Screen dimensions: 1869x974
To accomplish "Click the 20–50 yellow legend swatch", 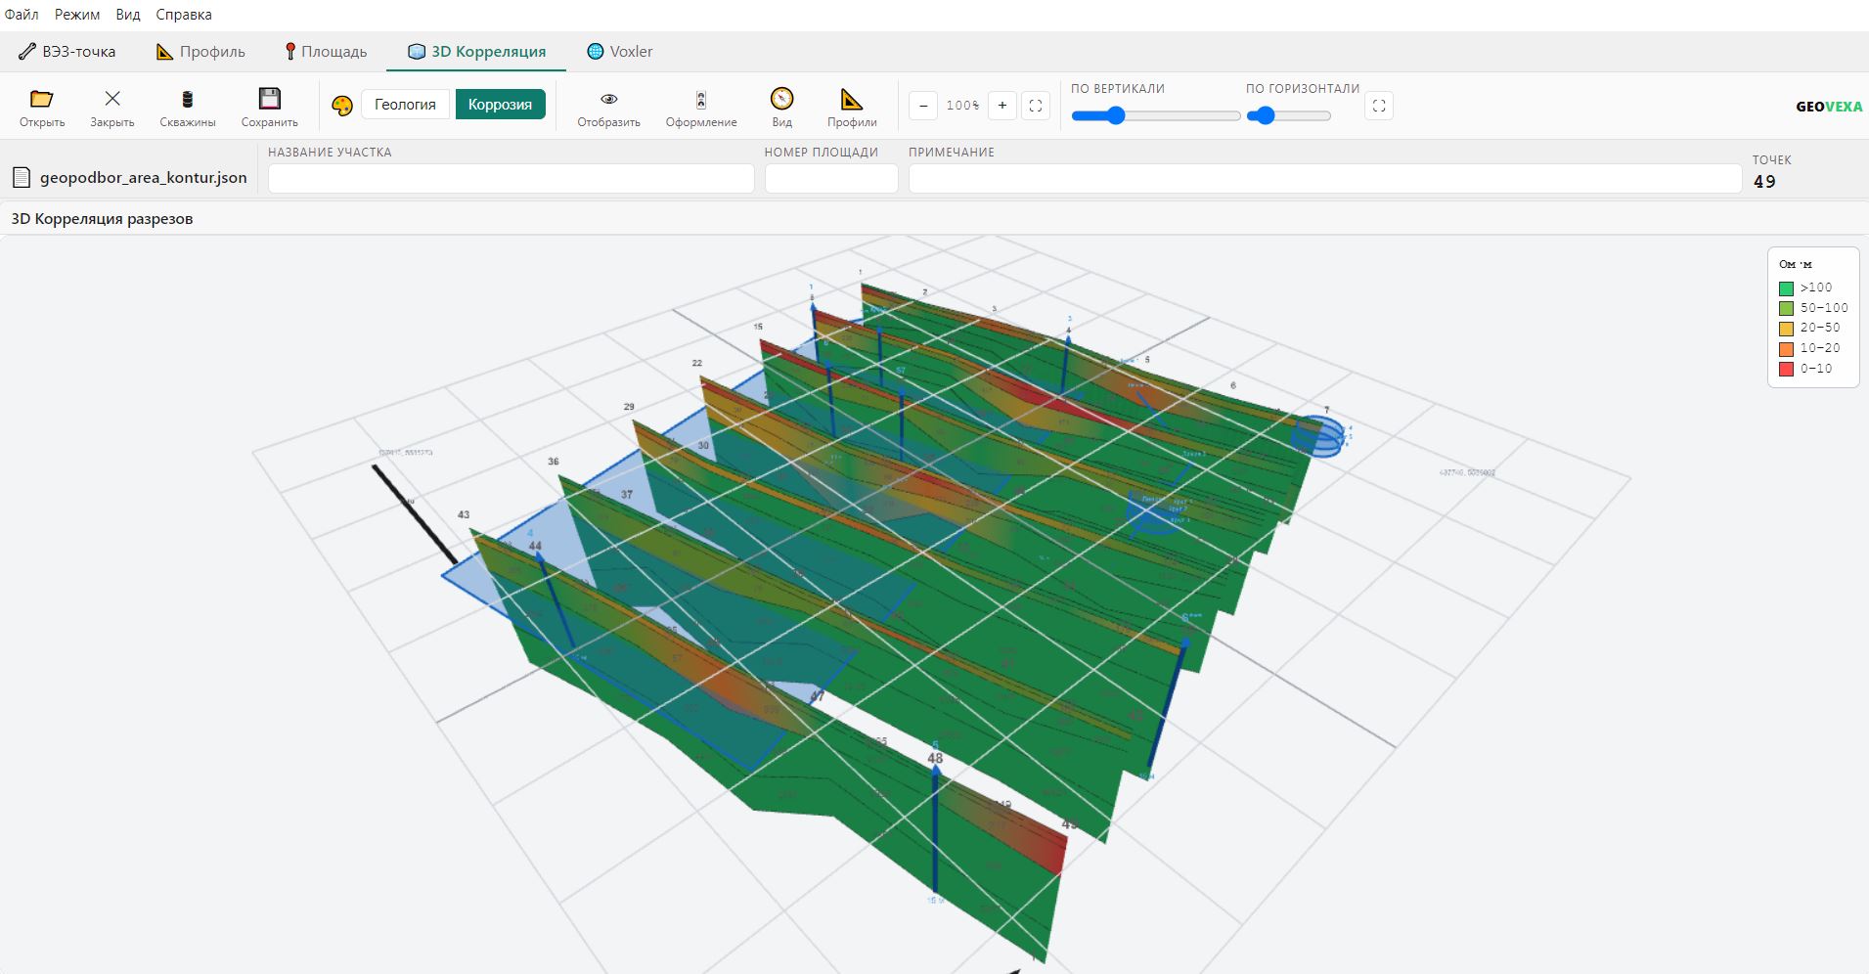I will click(x=1786, y=329).
